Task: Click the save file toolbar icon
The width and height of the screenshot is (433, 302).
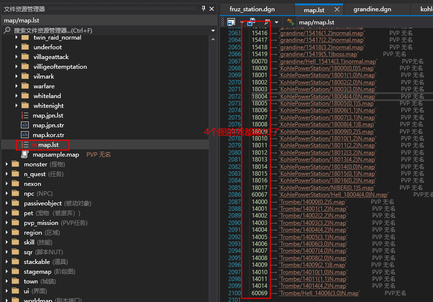Action: 231,22
